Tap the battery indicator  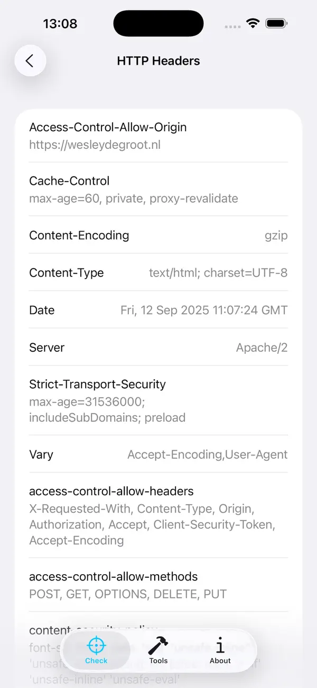[276, 23]
